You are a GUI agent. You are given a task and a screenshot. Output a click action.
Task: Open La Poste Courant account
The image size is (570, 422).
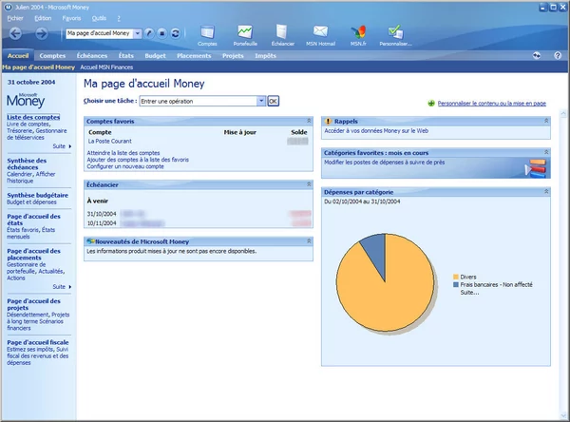pos(110,142)
